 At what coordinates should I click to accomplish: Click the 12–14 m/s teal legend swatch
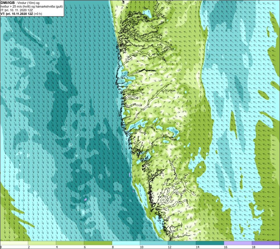tap(182, 243)
